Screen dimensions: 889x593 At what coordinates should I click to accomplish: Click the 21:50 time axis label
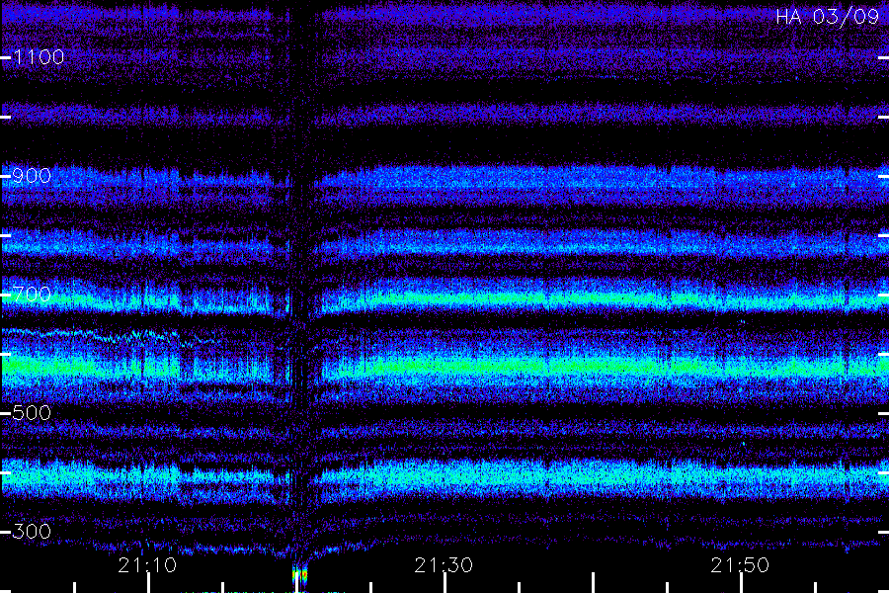pos(740,565)
